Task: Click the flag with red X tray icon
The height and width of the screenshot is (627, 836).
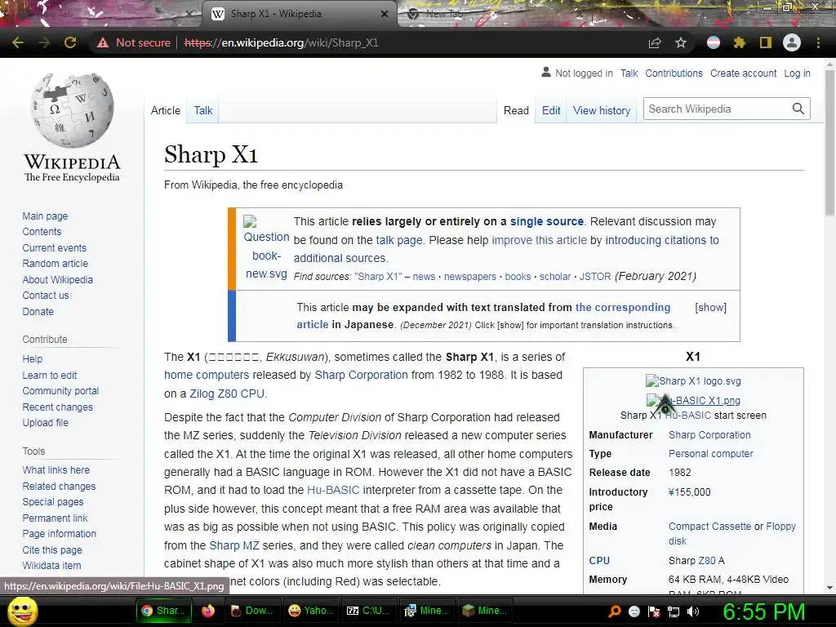Action: pos(654,611)
